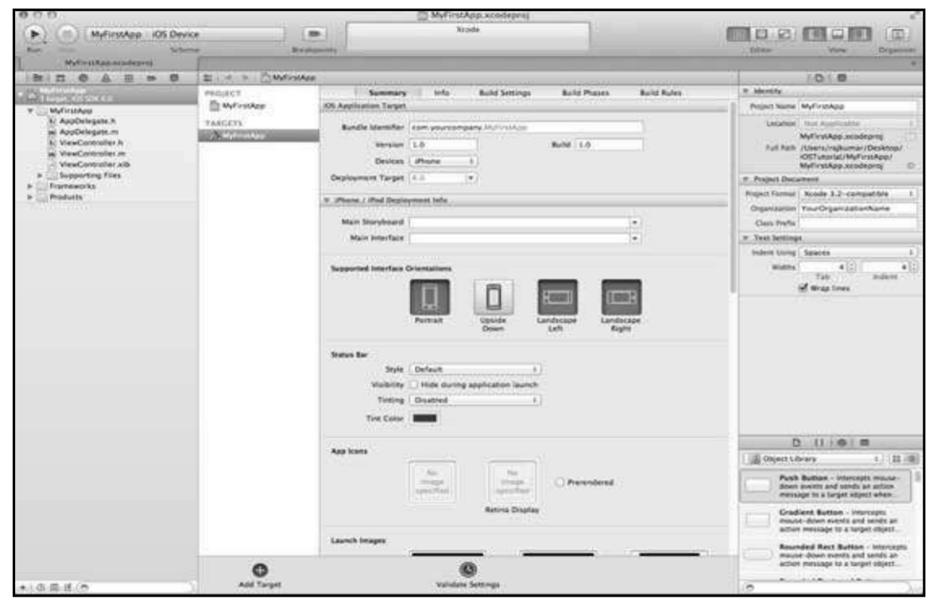Show the Breakpoint navigator icon
937x604 pixels.
click(151, 77)
